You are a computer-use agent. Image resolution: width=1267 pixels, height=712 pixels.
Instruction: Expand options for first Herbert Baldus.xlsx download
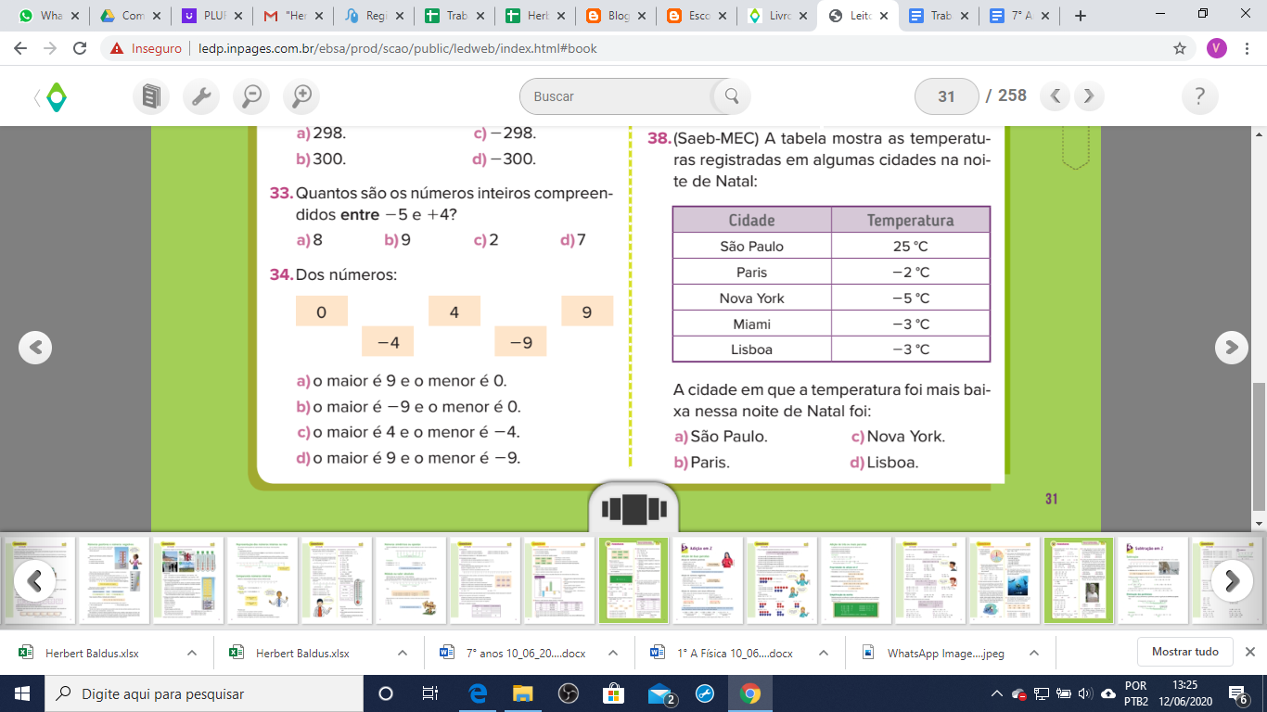[192, 653]
